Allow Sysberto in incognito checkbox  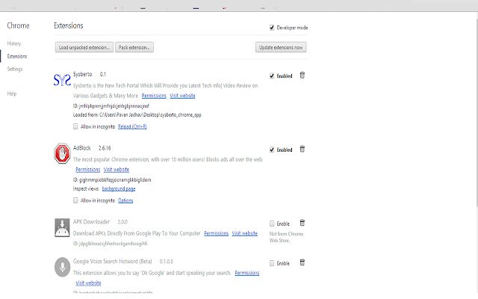[75, 126]
